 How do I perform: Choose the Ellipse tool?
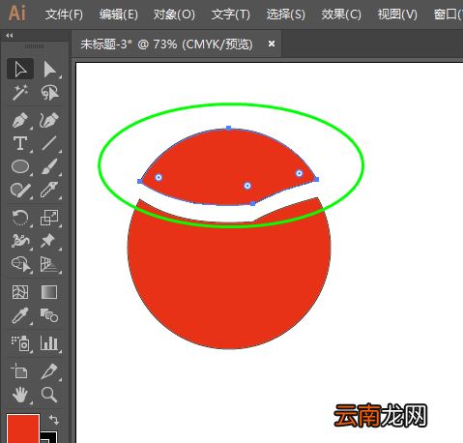(x=20, y=166)
